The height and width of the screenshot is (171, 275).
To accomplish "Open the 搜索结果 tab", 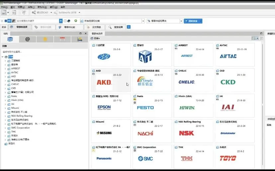I will tap(116, 27).
